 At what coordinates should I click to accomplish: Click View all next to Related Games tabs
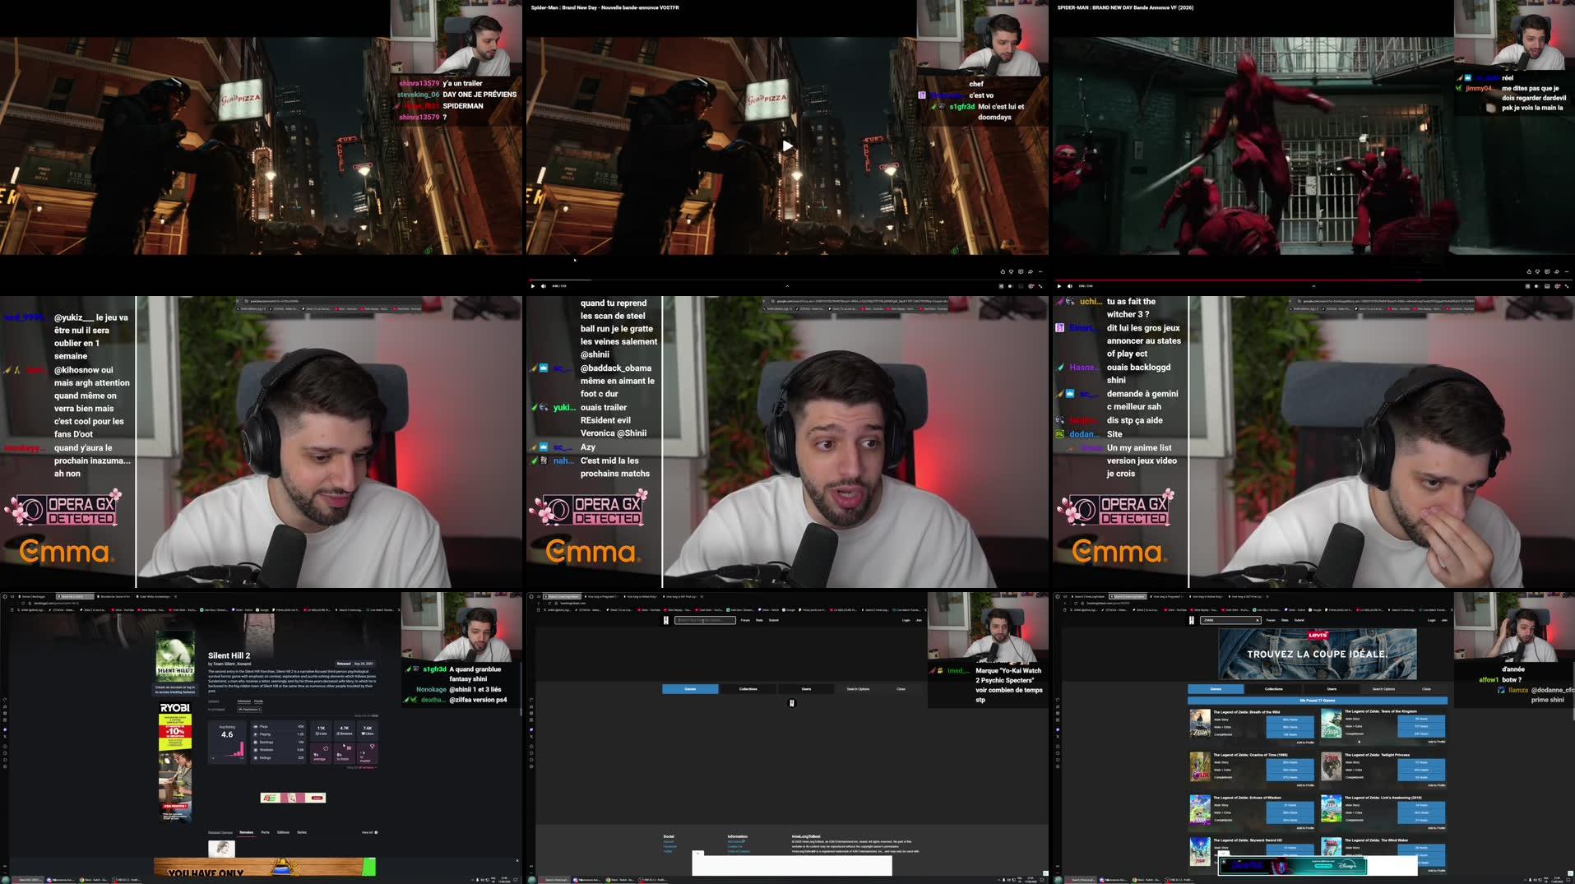pyautogui.click(x=369, y=832)
